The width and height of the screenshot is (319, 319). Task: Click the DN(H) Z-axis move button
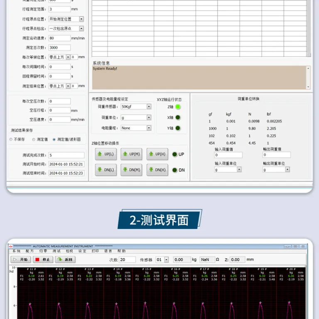click(157, 169)
